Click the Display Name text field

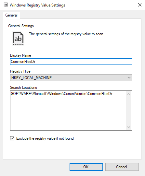71,62
